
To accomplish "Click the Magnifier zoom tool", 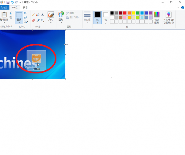I will pyautogui.click(x=42, y=21).
